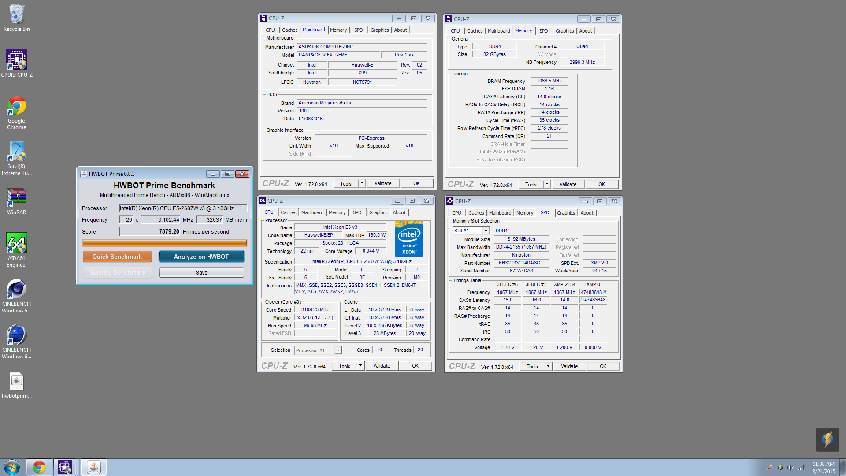Switch to Memory tab in the CPU window

(337, 212)
